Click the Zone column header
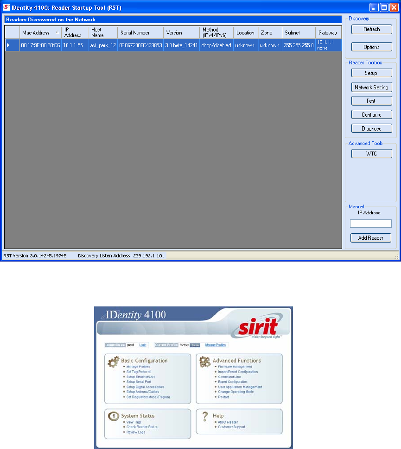The height and width of the screenshot is (449, 401). point(270,32)
